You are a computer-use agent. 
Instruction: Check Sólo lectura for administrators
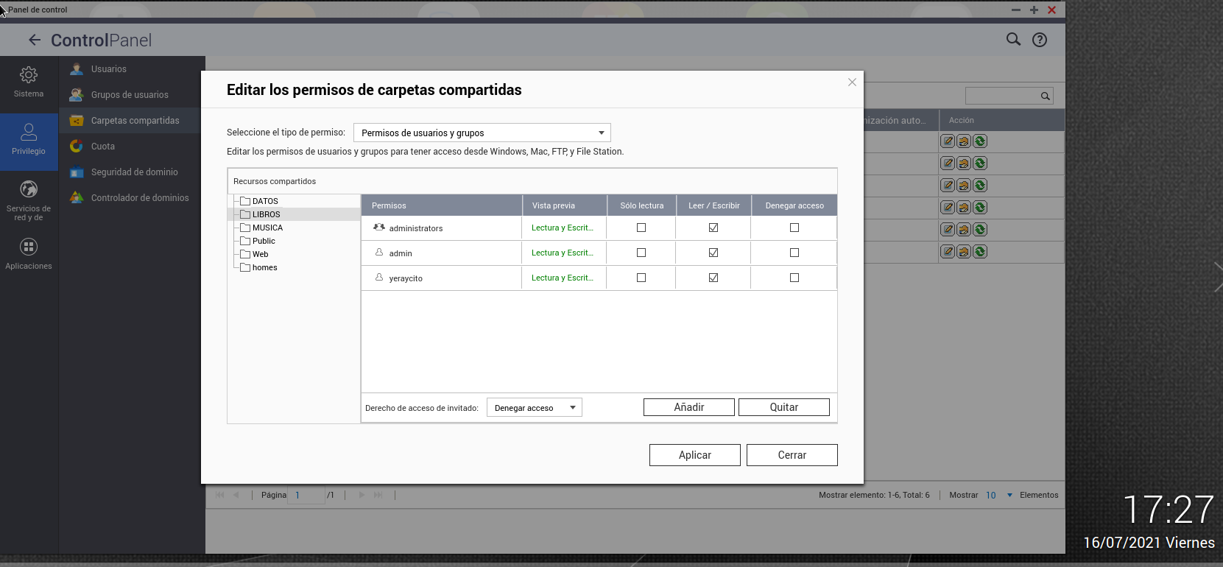[x=641, y=228]
